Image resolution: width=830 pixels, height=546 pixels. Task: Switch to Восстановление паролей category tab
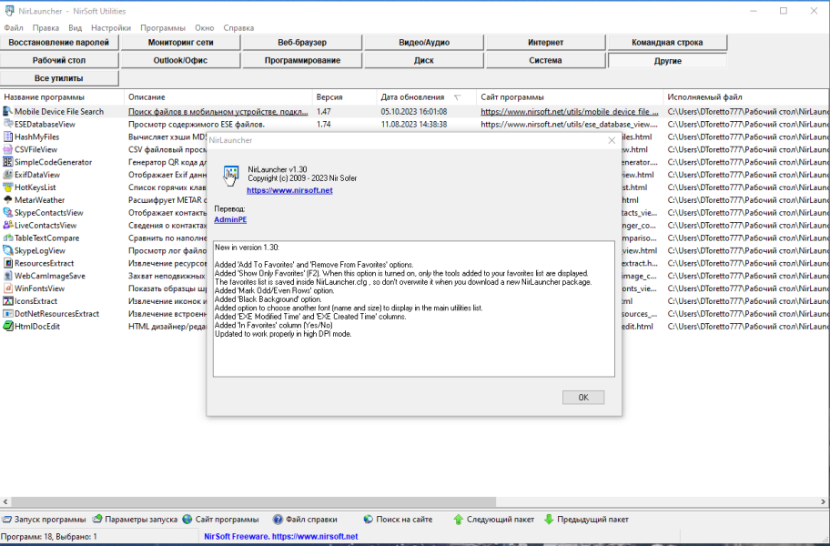coord(59,43)
